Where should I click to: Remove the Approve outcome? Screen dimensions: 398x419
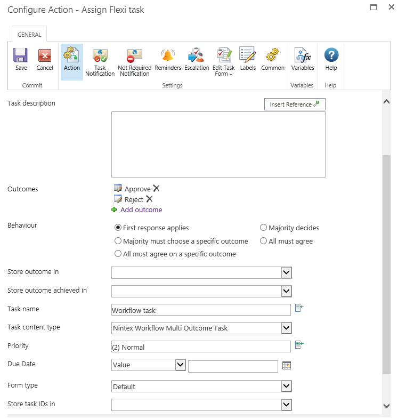[x=156, y=188]
